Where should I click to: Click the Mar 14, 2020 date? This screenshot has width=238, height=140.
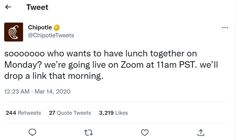coord(53,91)
